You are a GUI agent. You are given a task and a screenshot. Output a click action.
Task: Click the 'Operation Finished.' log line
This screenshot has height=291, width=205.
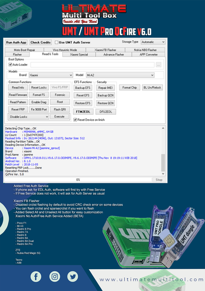coord(17,171)
